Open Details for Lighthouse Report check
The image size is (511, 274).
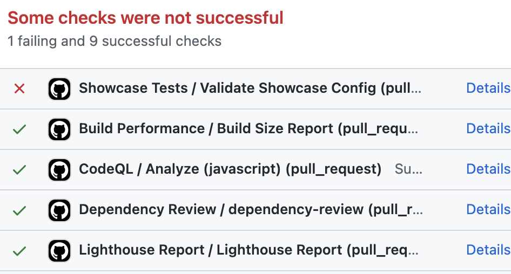(x=488, y=250)
